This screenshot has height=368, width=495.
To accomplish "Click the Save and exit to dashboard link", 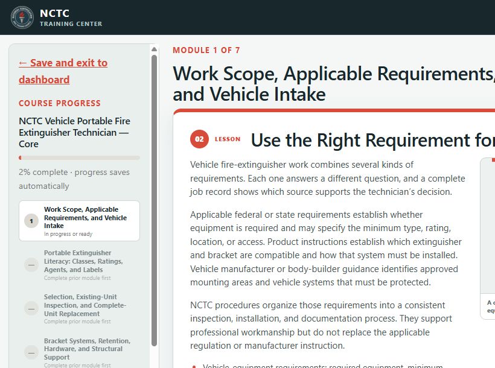I will coord(63,71).
